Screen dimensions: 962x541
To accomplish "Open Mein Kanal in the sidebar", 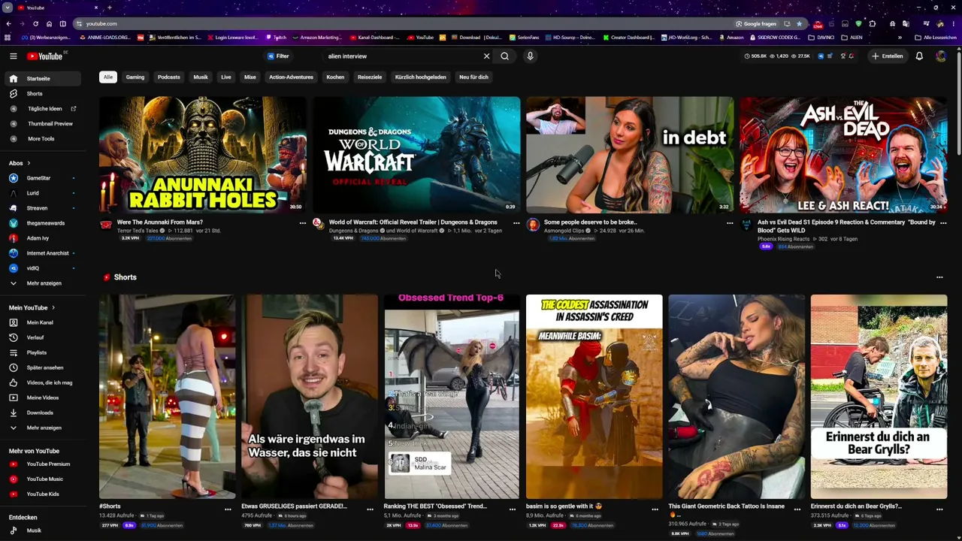I will tap(43, 322).
